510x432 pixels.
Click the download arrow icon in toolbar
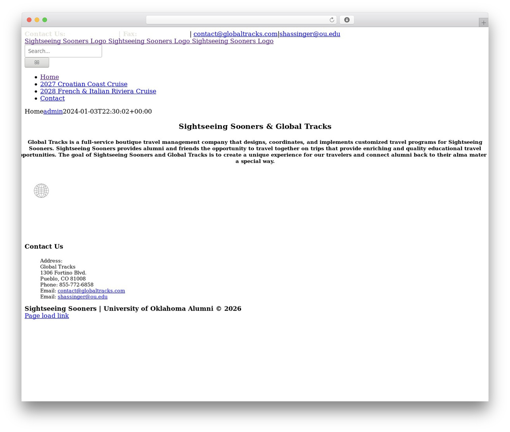click(347, 20)
